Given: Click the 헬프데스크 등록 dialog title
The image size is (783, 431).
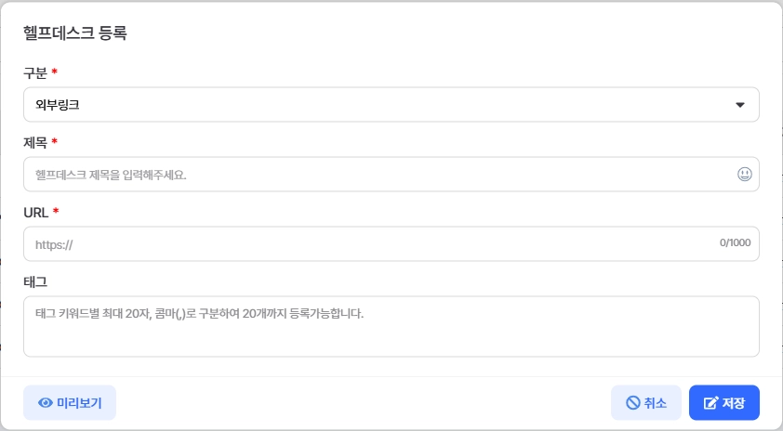Looking at the screenshot, I should pyautogui.click(x=74, y=33).
